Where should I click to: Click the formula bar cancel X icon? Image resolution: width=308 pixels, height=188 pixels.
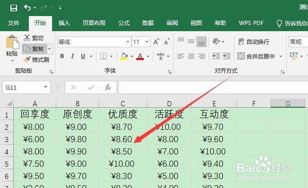pyautogui.click(x=74, y=87)
